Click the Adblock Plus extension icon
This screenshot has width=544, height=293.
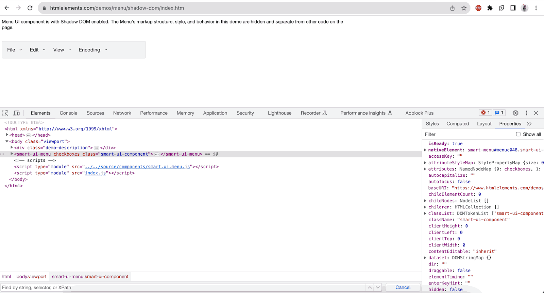click(478, 8)
